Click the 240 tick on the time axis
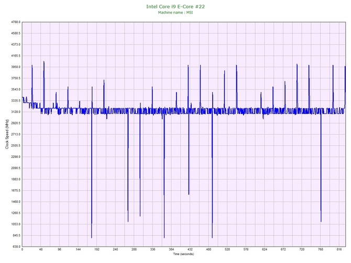The height and width of the screenshot is (263, 351). tap(115, 249)
